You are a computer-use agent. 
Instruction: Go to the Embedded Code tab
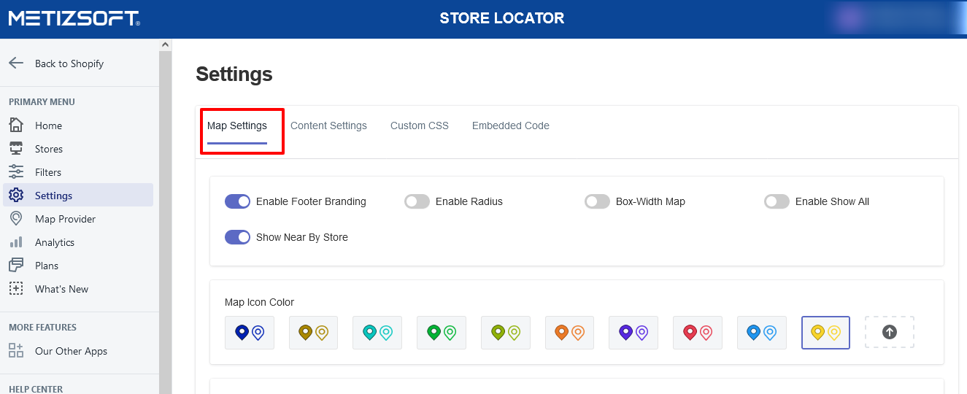point(511,125)
